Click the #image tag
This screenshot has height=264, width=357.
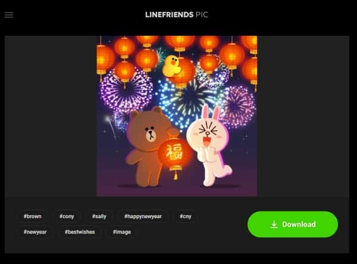[122, 232]
